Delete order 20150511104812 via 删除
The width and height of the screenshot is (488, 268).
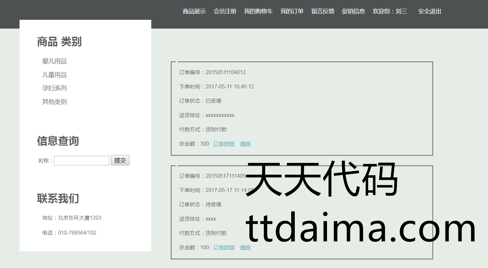245,144
